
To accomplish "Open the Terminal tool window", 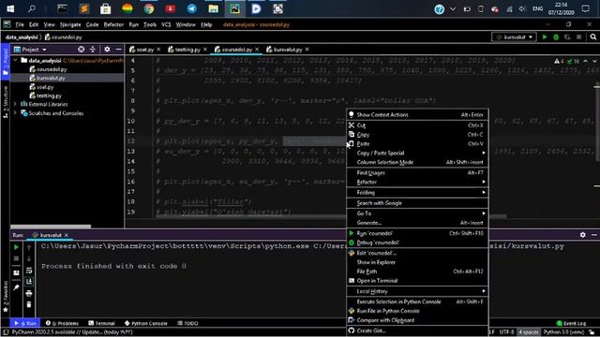I will (x=102, y=323).
